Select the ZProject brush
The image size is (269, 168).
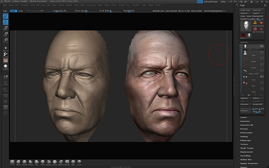pyautogui.click(x=67, y=163)
